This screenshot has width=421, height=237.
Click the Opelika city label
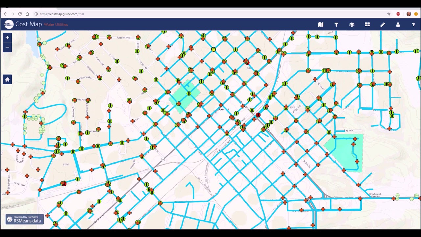[x=224, y=109]
